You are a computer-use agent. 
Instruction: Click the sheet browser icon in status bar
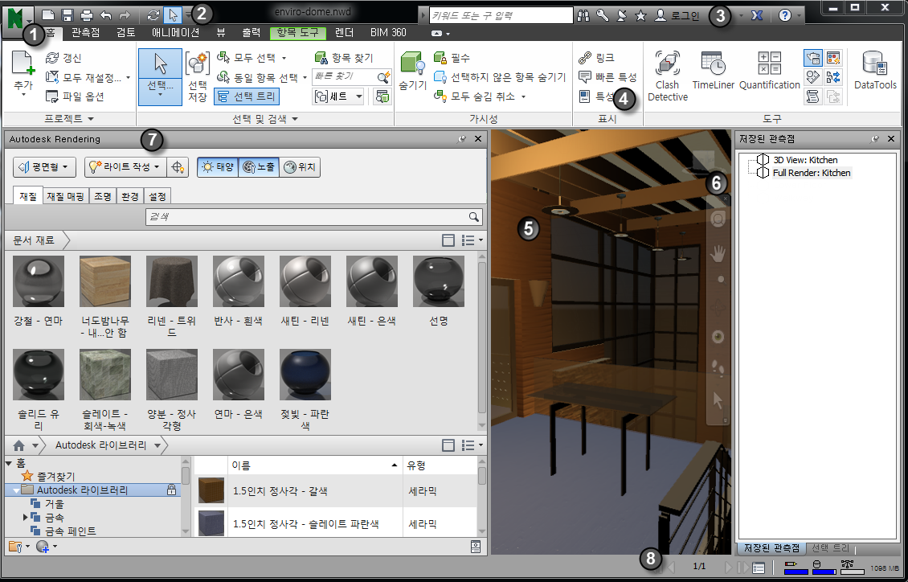(x=759, y=568)
